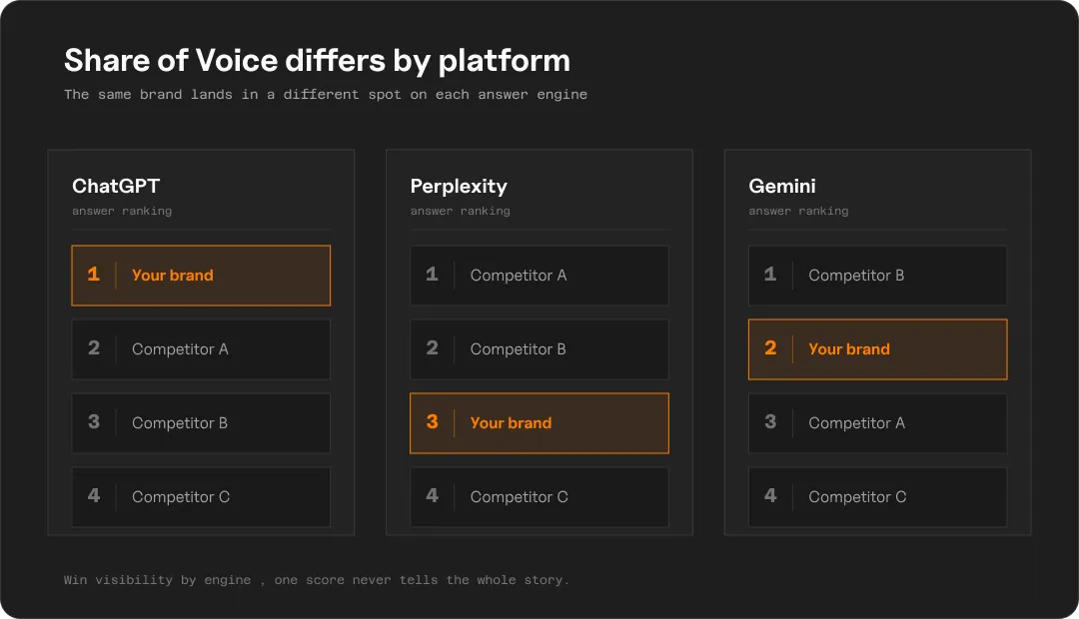Select 'Competitor A' row in ChatGPT ranking
This screenshot has height=619, width=1079.
(201, 349)
